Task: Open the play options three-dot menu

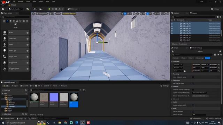Action: [63, 9]
